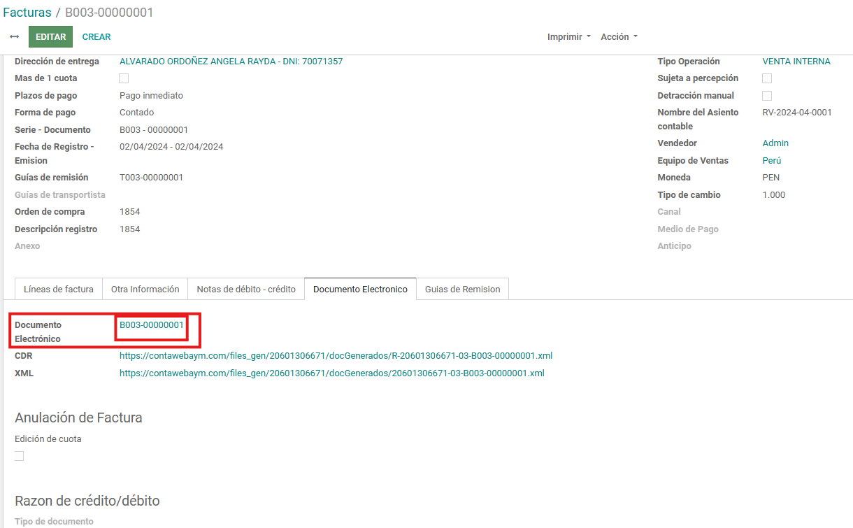Open the Documento Electronico tab
This screenshot has height=528, width=853.
tap(360, 290)
